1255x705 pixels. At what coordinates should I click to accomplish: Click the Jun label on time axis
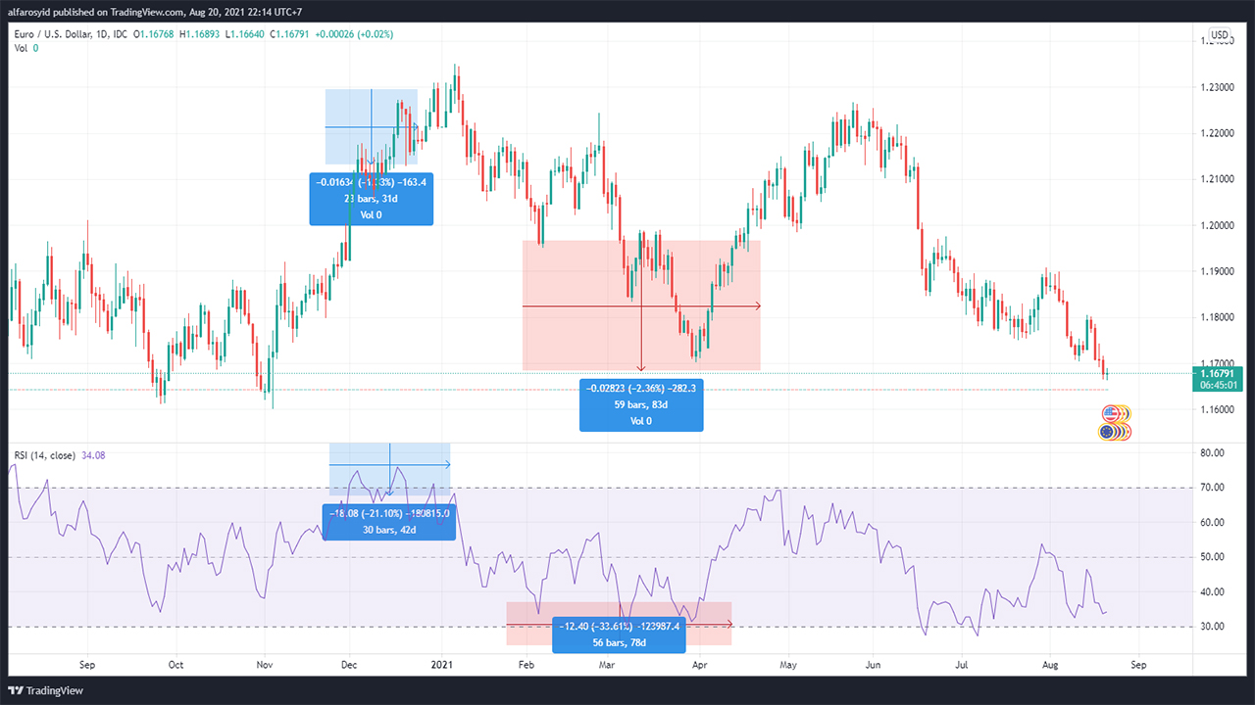(874, 664)
